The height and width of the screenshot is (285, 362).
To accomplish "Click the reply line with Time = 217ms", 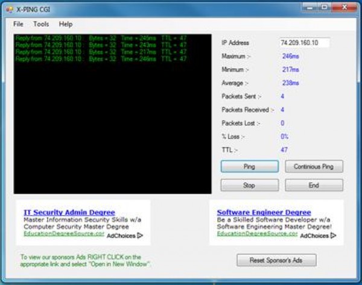I will (x=101, y=52).
